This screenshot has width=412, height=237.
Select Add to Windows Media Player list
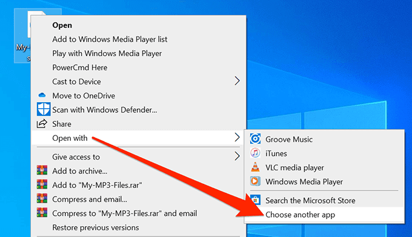110,39
